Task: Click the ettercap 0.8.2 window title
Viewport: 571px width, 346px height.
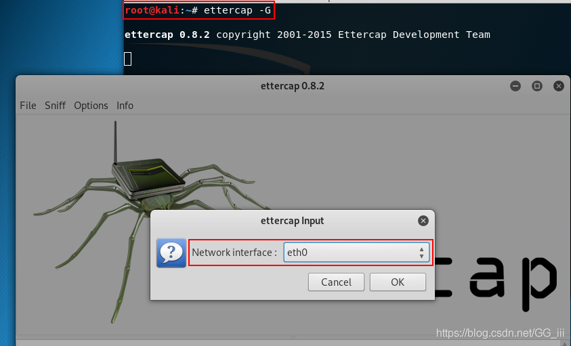Action: [x=293, y=86]
